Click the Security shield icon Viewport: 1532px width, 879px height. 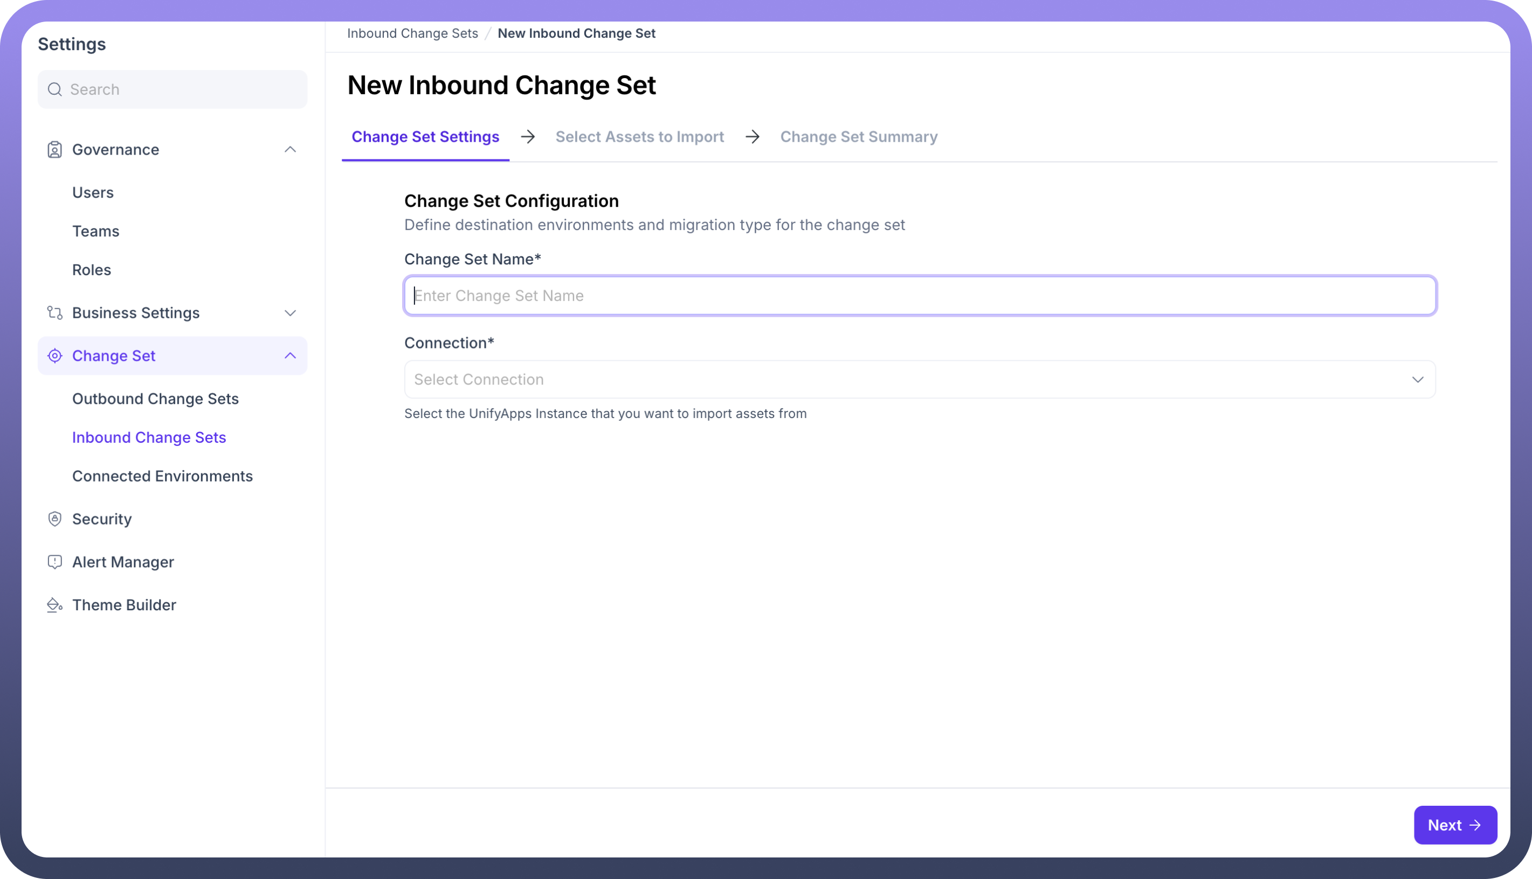pyautogui.click(x=54, y=519)
